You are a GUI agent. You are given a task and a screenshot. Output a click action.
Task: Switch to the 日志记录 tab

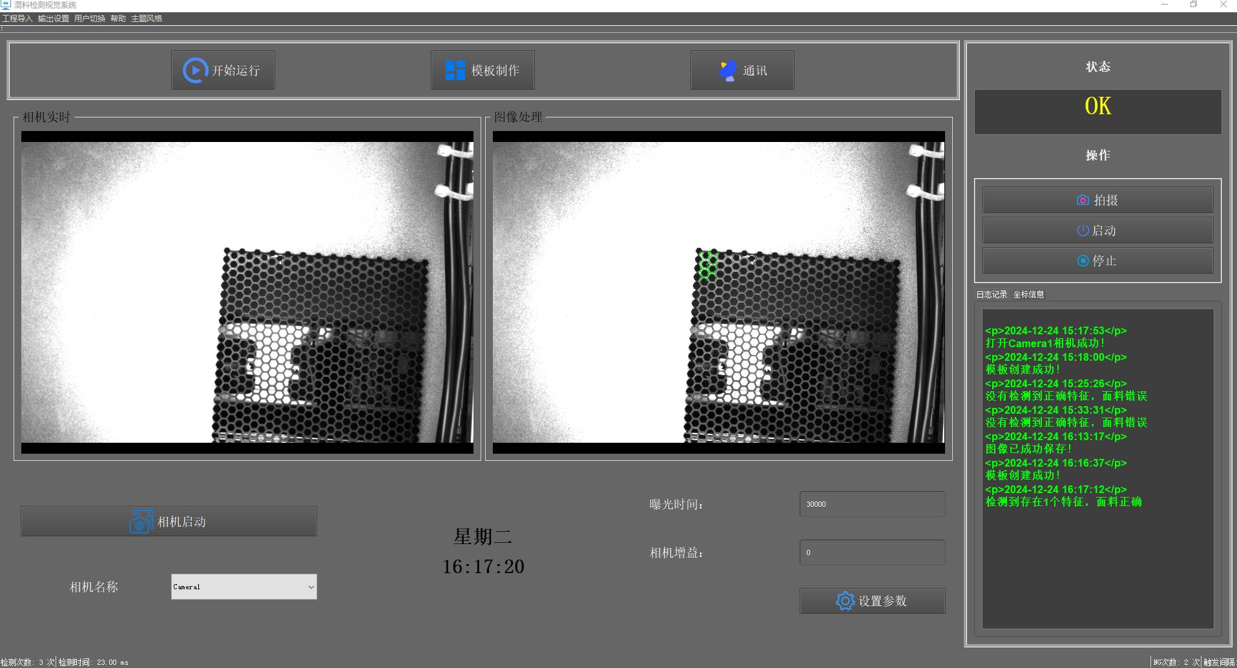[x=992, y=294]
